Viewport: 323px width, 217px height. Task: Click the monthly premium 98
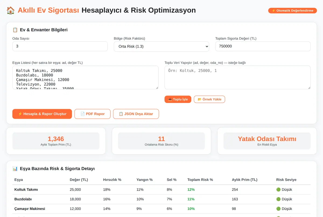point(234,209)
